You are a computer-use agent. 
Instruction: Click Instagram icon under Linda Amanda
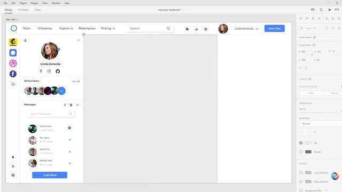(49, 71)
